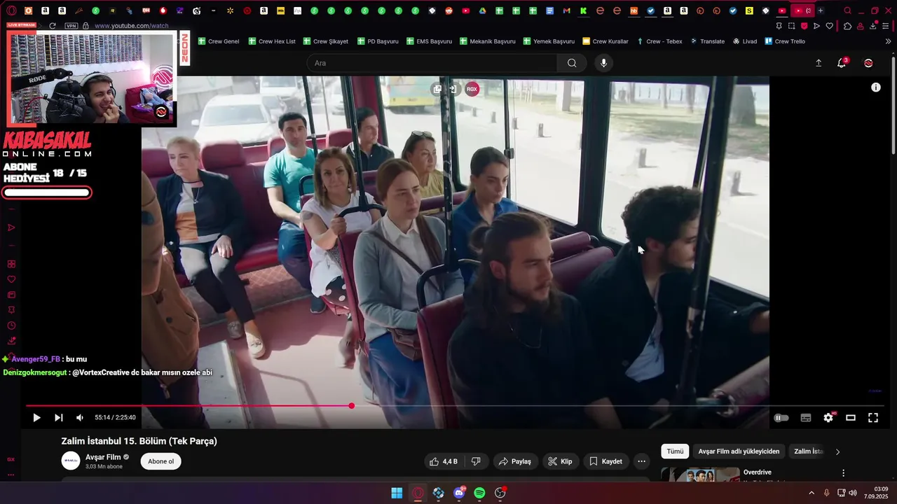
Task: Open Spotify from taskbar
Action: pyautogui.click(x=479, y=493)
